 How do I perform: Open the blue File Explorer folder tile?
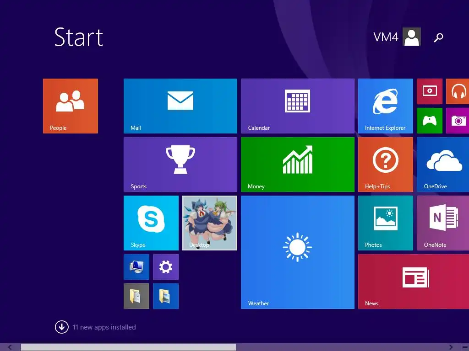(166, 296)
